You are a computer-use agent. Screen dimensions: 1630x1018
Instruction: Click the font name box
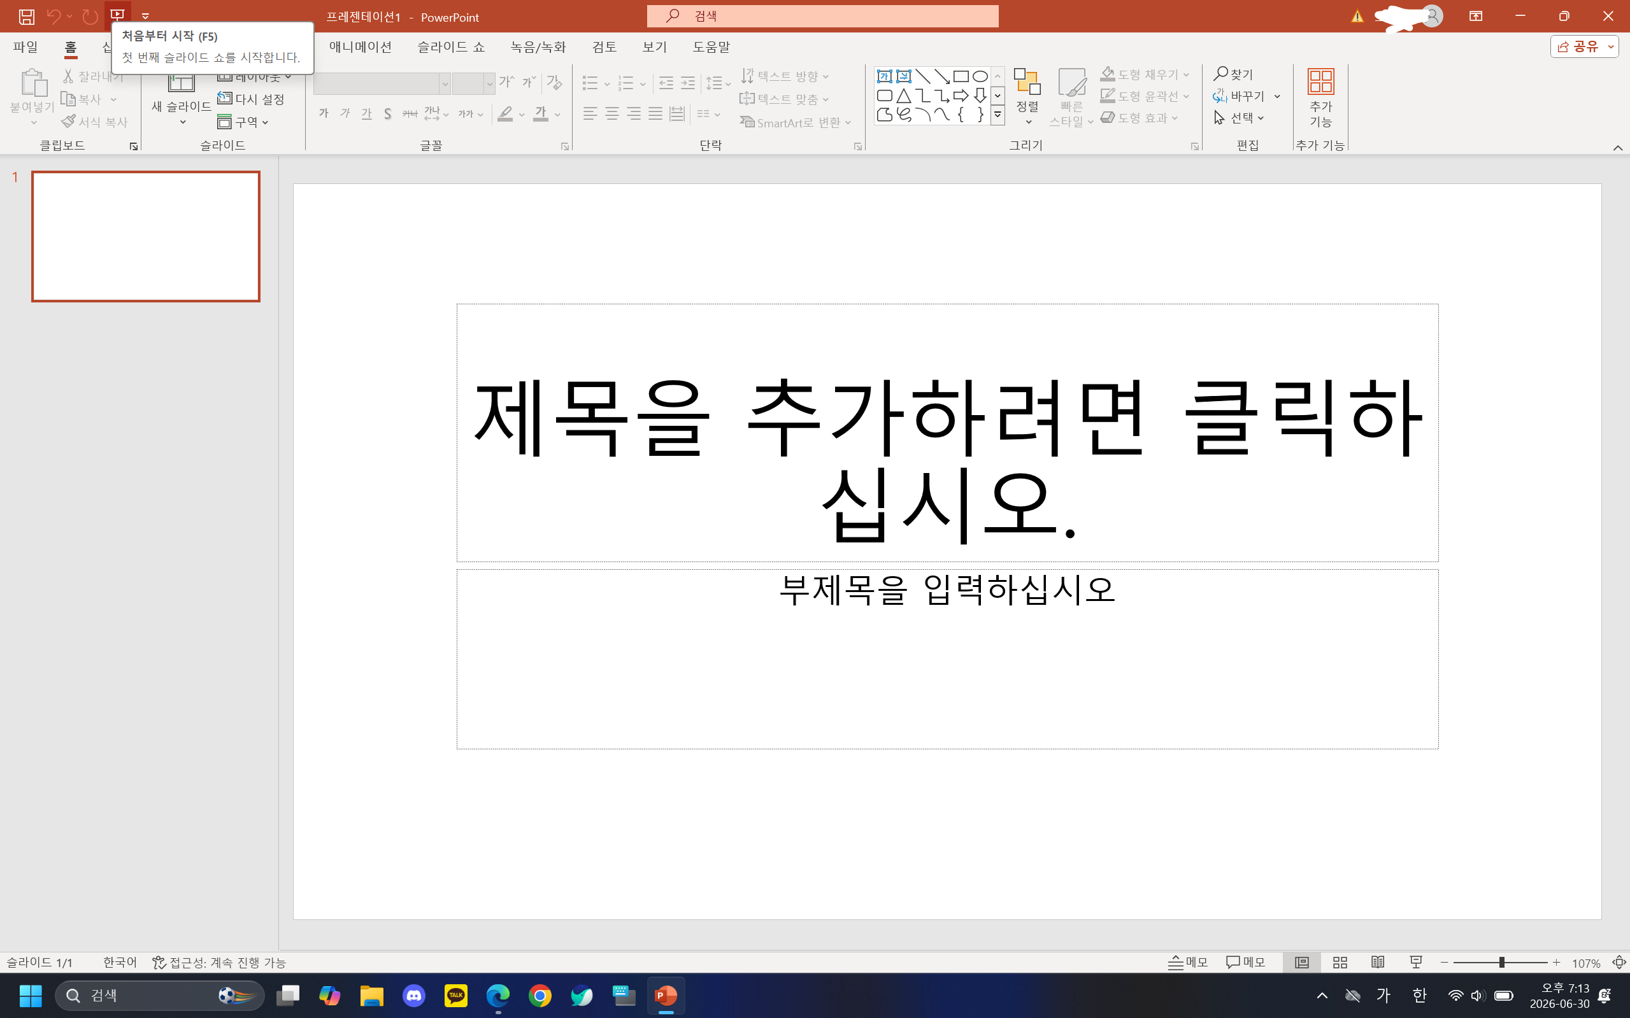376,83
